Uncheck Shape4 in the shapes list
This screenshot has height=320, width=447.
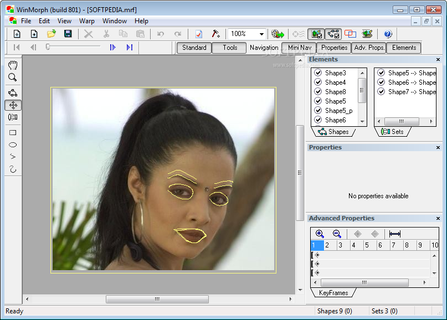coord(318,82)
